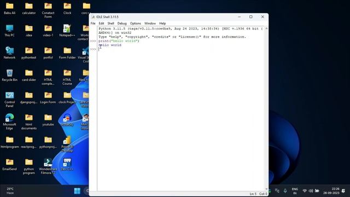Open the weather widget showing 25°C Haze
Image resolution: width=350 pixels, height=197 pixels.
10,191
